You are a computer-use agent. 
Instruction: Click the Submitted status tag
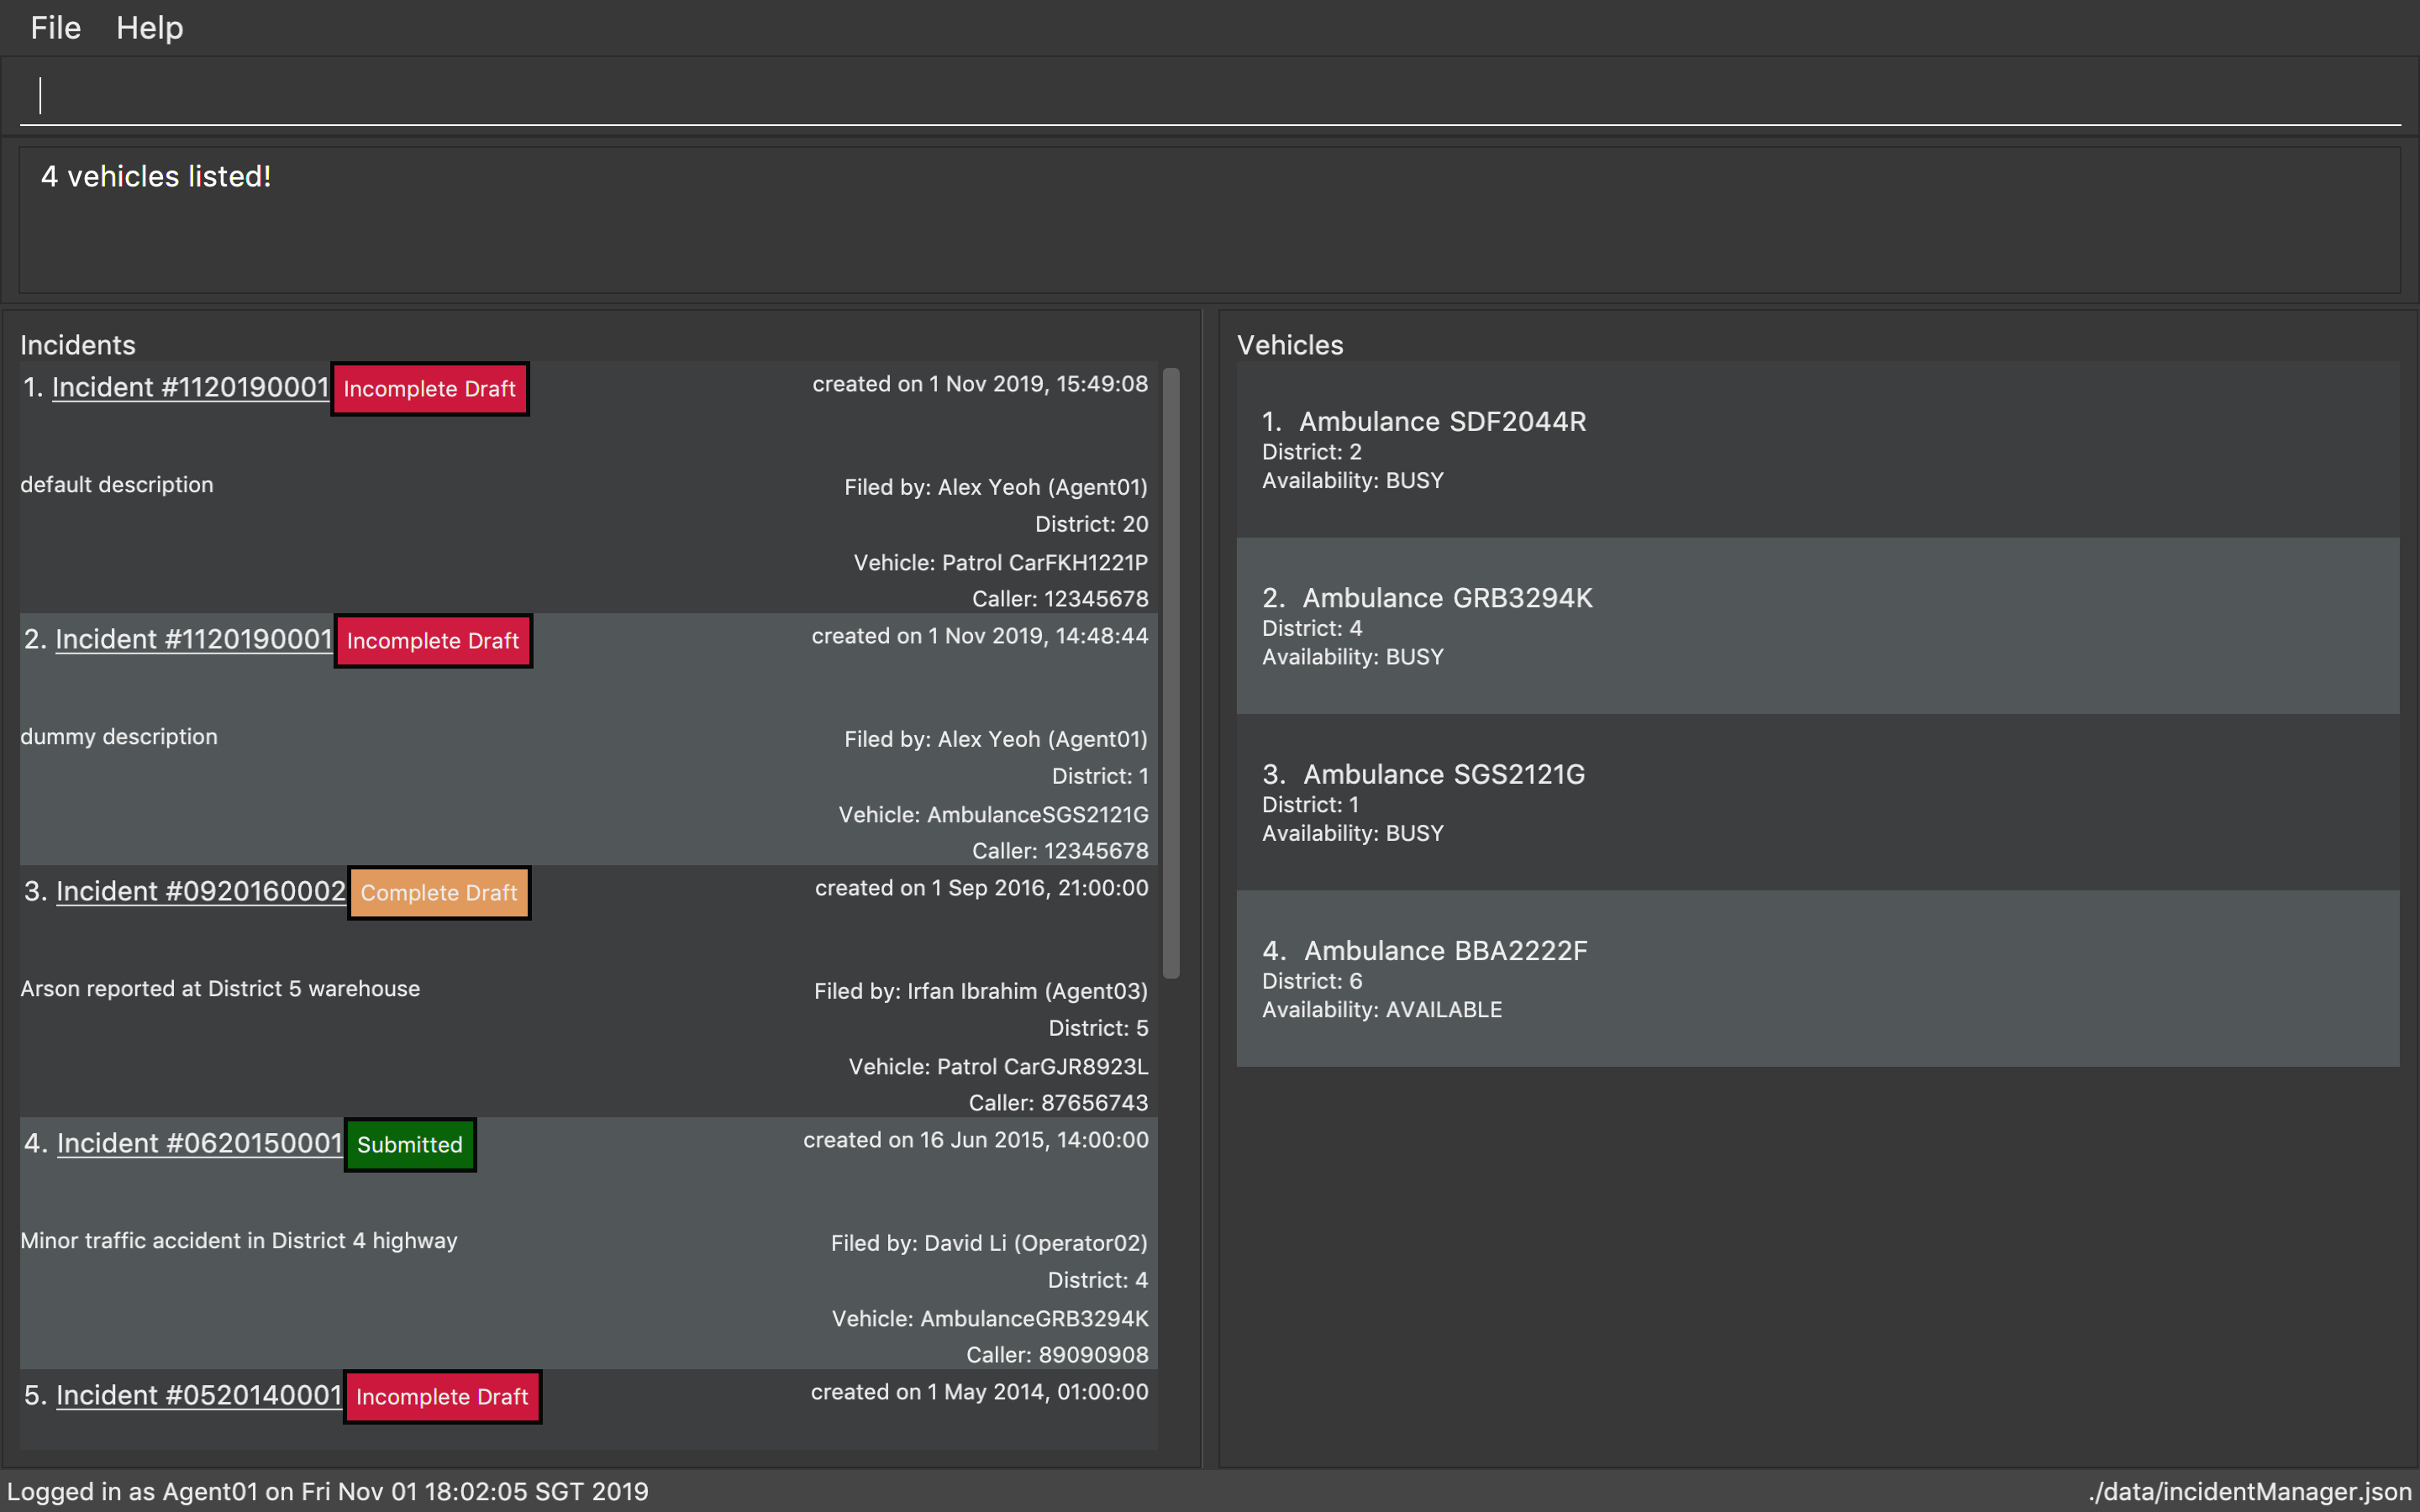click(x=410, y=1145)
